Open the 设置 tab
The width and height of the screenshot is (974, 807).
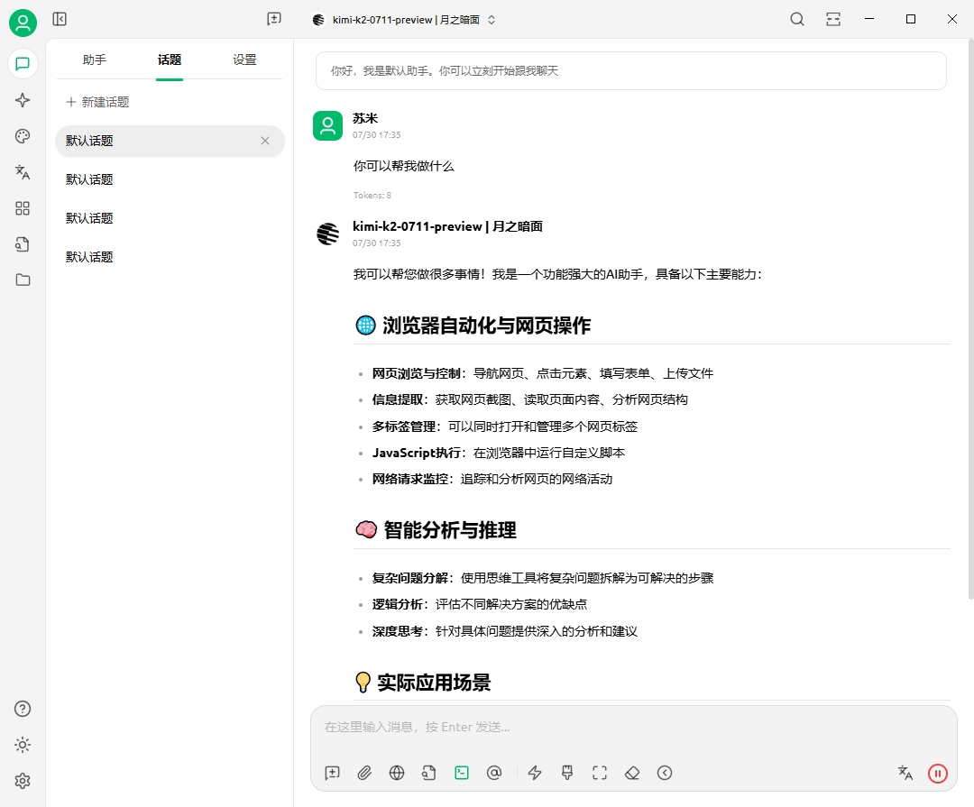[x=244, y=60]
